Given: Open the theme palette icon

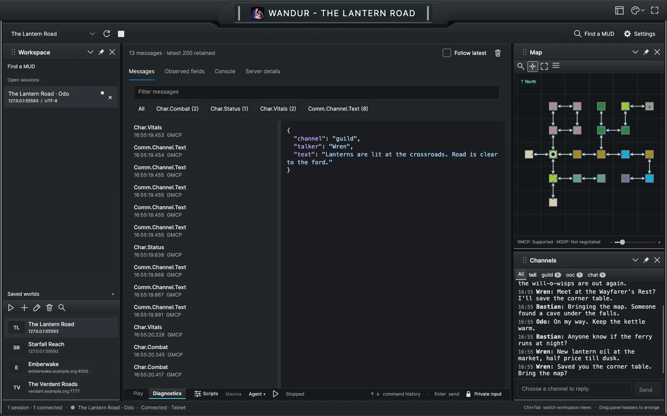Looking at the screenshot, I should [x=637, y=11].
